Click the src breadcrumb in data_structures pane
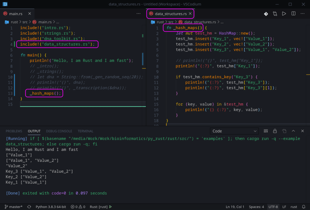Screen dimensions: 310x210 pyautogui.click(x=171, y=22)
